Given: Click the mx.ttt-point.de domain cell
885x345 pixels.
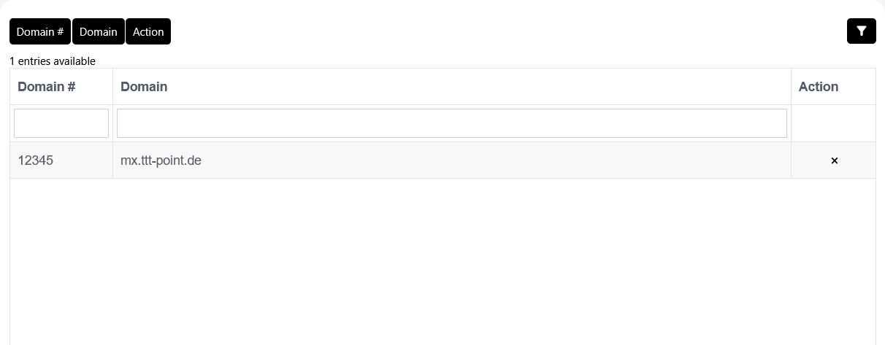Looking at the screenshot, I should 161,160.
